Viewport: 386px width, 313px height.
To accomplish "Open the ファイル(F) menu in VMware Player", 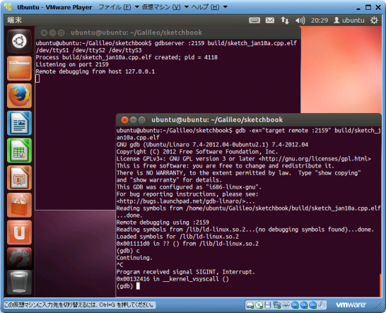I will (119, 7).
